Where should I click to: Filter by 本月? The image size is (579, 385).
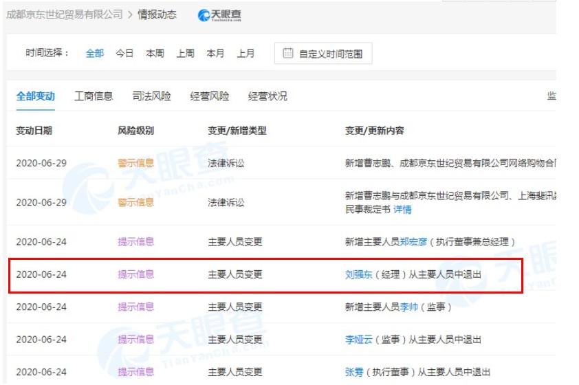tap(215, 53)
